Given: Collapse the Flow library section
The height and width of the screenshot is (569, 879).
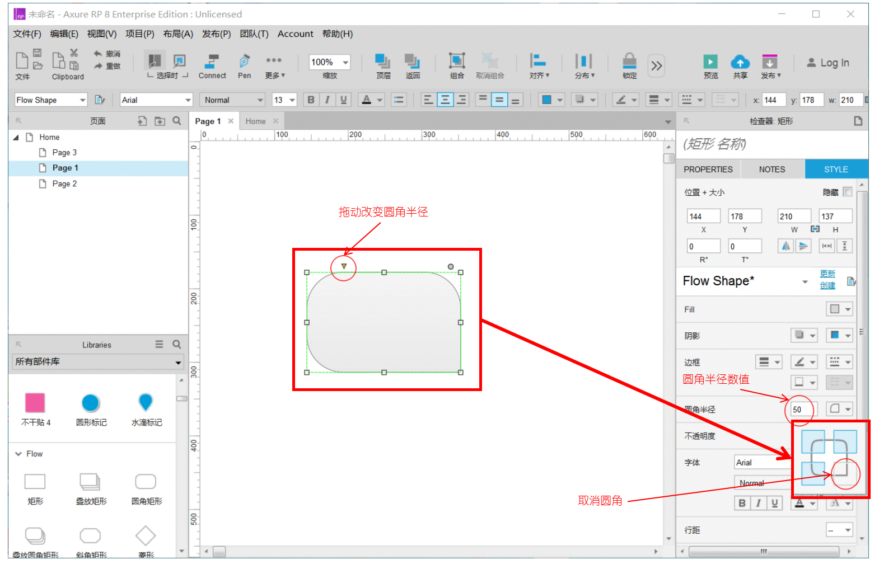Looking at the screenshot, I should [18, 454].
